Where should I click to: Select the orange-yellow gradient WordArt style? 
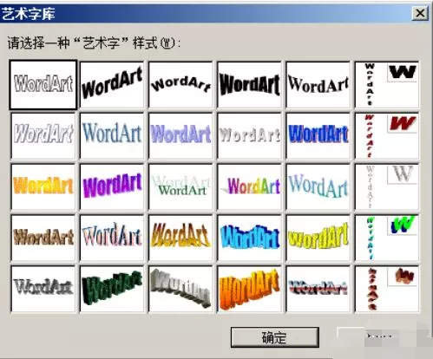pos(43,186)
